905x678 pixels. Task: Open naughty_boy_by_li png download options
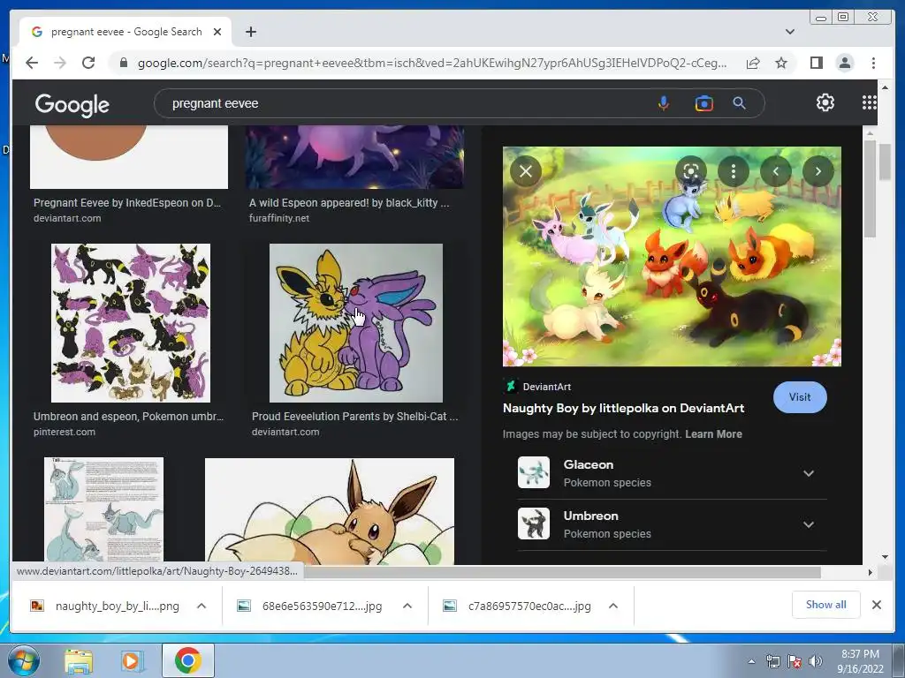(x=202, y=606)
